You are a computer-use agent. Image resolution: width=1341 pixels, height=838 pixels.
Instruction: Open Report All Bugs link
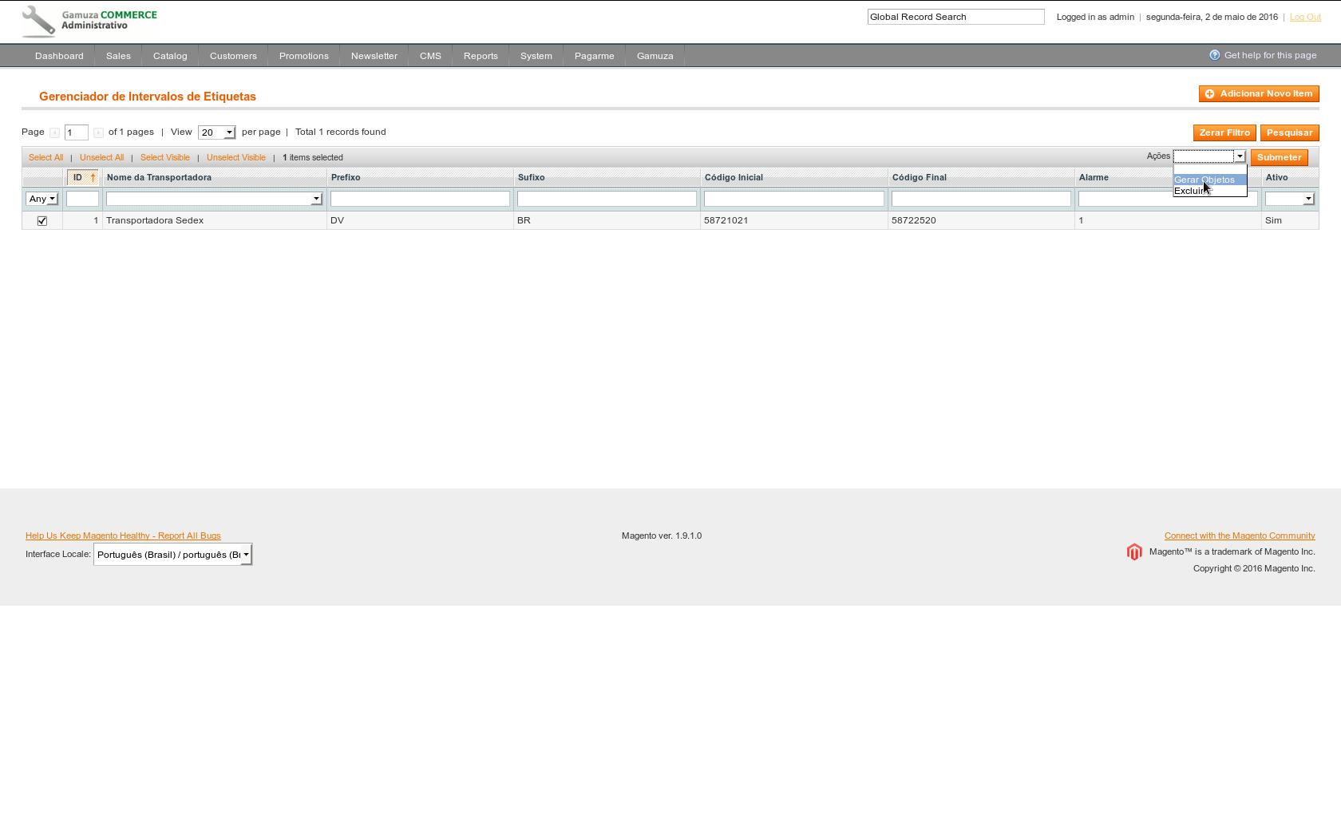point(123,536)
